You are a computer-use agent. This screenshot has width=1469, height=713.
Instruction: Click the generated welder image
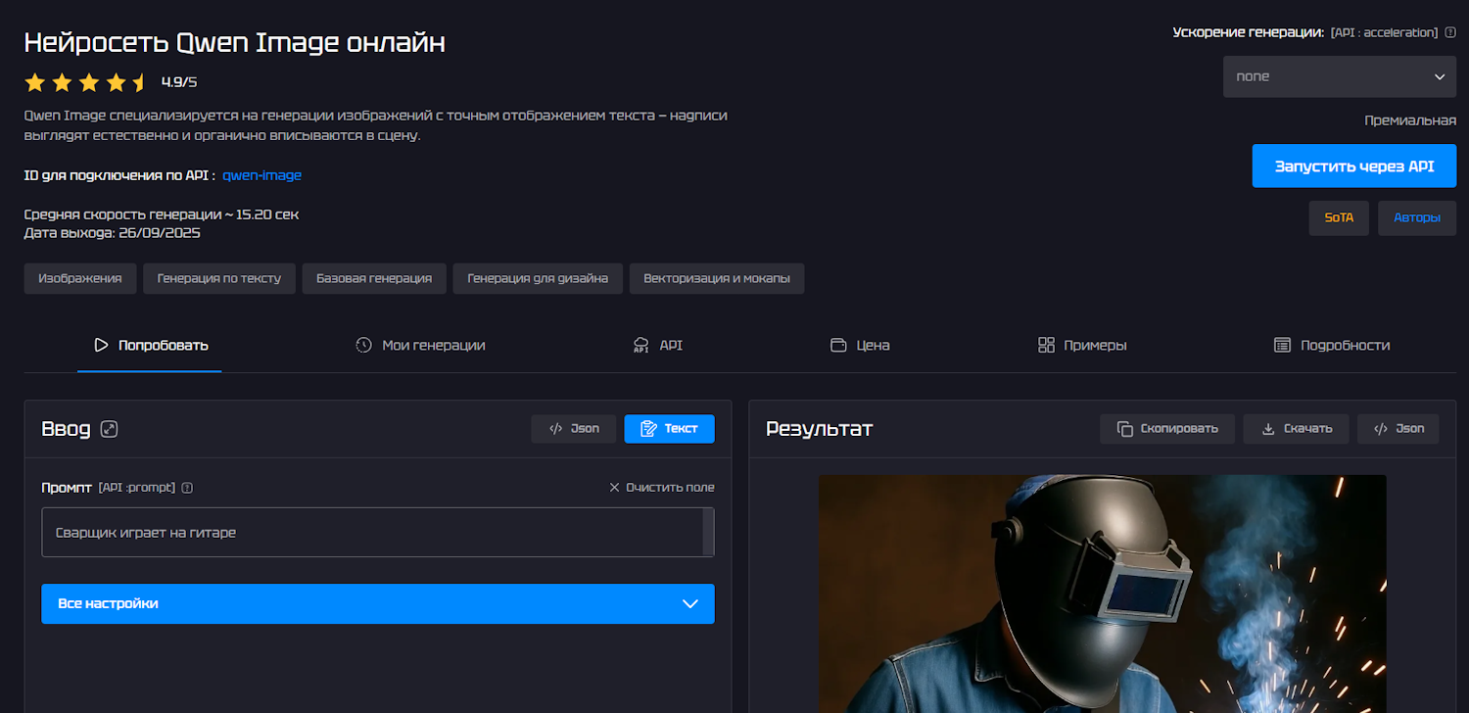[x=1102, y=594]
